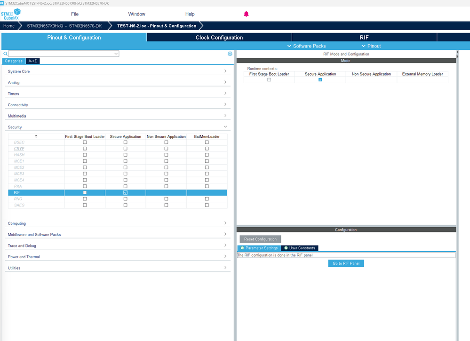The width and height of the screenshot is (470, 341).
Task: Switch to the Pinout & Configuration tab
Action: tap(74, 38)
